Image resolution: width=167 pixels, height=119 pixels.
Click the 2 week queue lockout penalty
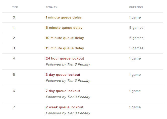tap(64, 107)
